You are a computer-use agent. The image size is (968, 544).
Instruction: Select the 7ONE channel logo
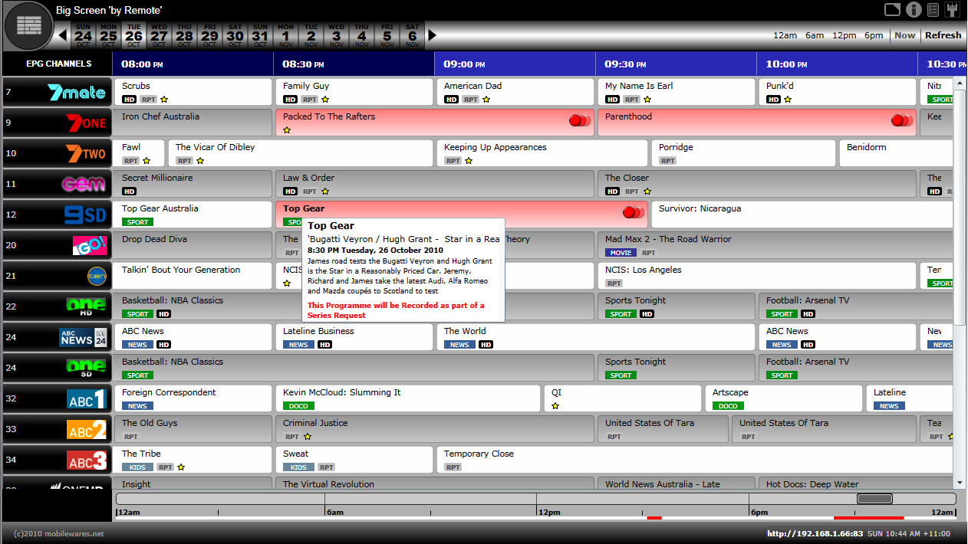pyautogui.click(x=86, y=123)
